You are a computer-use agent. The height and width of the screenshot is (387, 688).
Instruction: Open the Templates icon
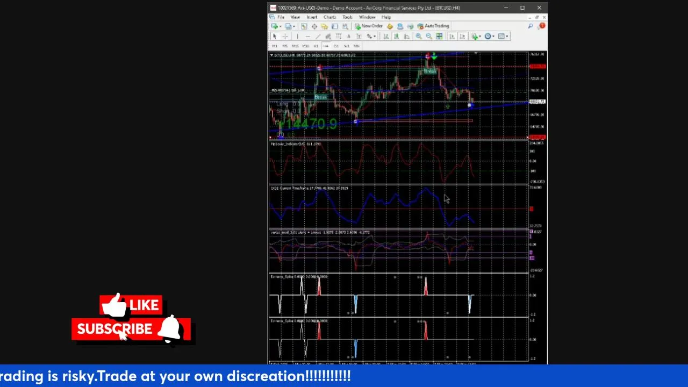[x=501, y=36]
